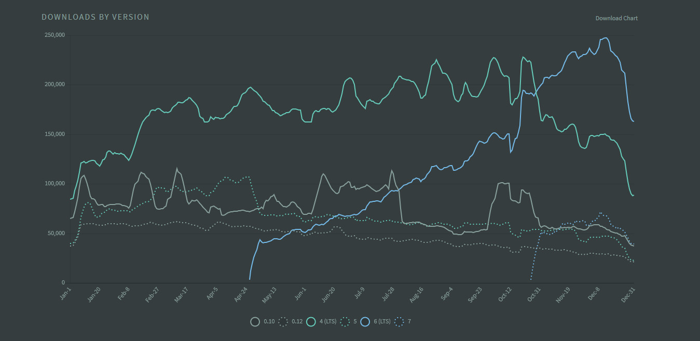Toggle the 0.10 legend label
Screen dimensions: 700x341
click(x=269, y=322)
